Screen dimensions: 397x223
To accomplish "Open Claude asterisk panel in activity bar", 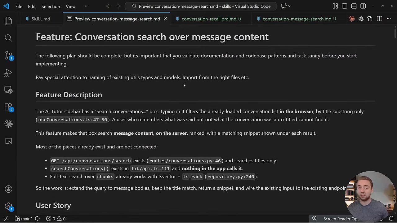I will (8, 124).
